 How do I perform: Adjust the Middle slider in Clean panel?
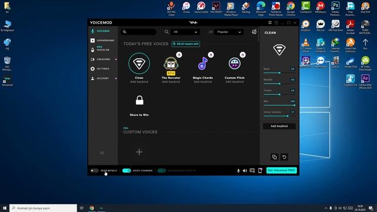[279, 84]
